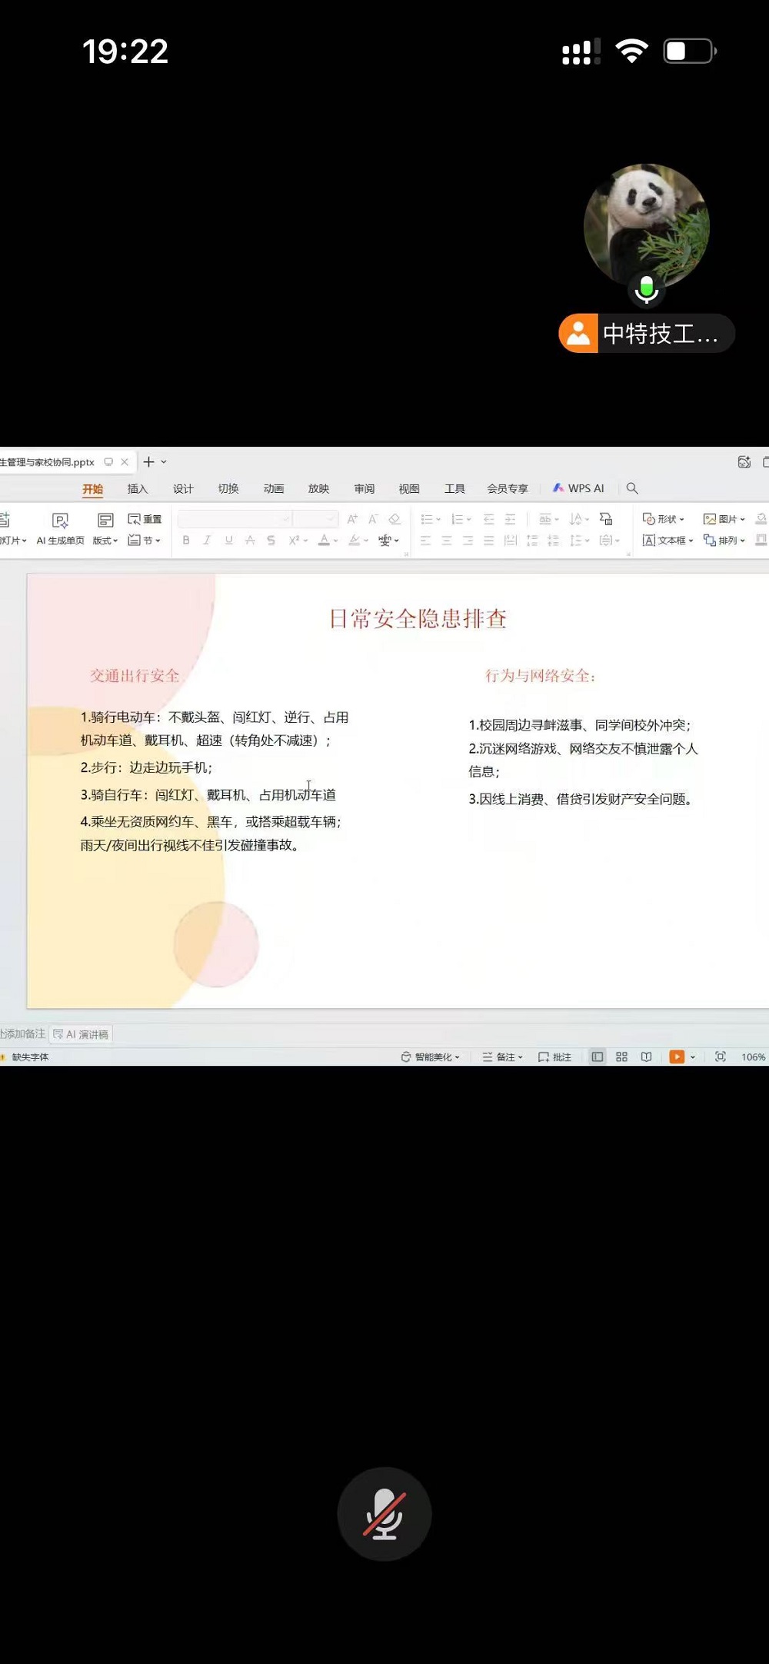Click the search magnifier icon in ribbon
769x1664 pixels.
(632, 488)
